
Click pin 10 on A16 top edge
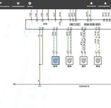(61, 21)
